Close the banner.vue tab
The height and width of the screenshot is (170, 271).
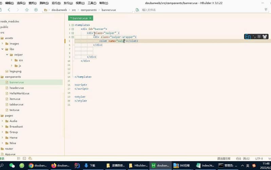click(90, 18)
